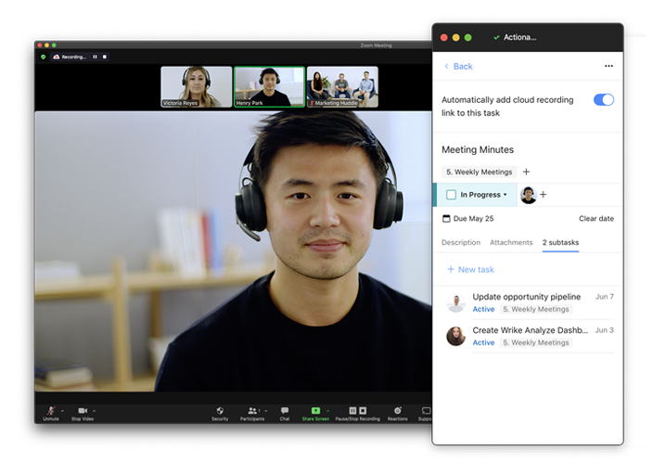Expand Share Screen options arrow
653x475 pixels.
[327, 411]
